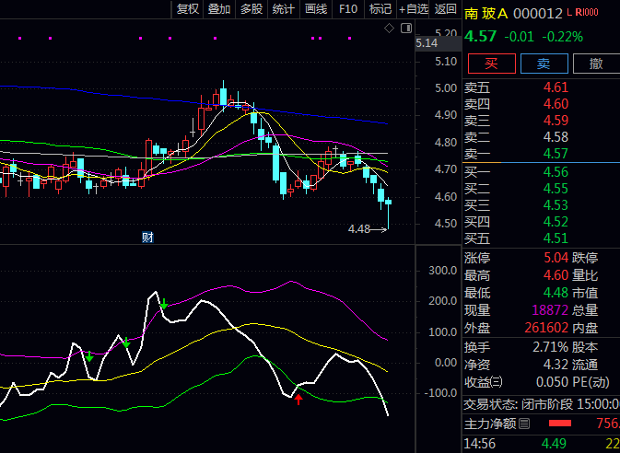Select the 买一 price 4.56
This screenshot has width=620, height=453.
coord(556,172)
